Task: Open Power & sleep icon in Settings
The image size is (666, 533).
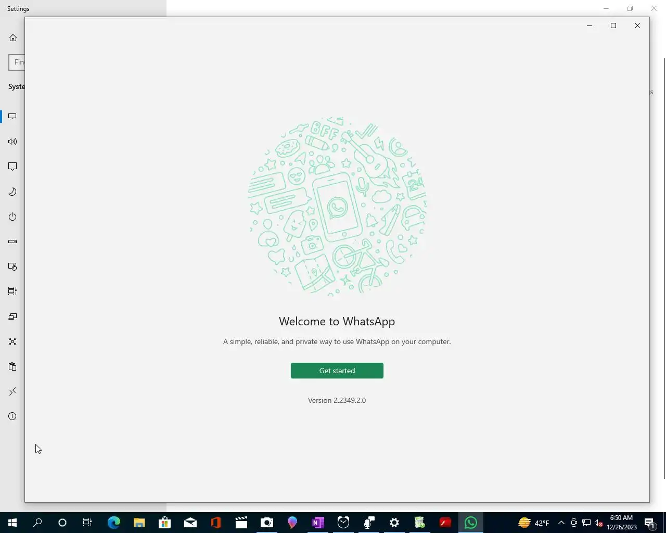Action: click(x=12, y=217)
